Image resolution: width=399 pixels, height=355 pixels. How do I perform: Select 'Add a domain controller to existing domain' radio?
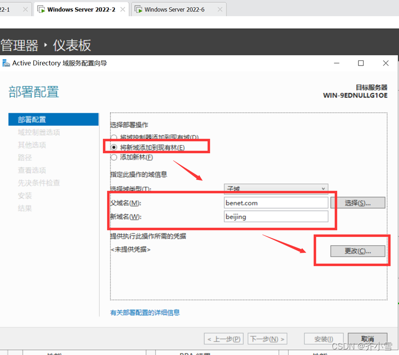(x=114, y=138)
